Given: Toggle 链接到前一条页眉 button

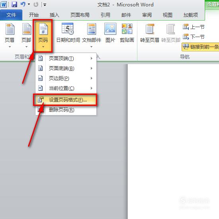Looking at the screenshot, I should pos(200,47).
